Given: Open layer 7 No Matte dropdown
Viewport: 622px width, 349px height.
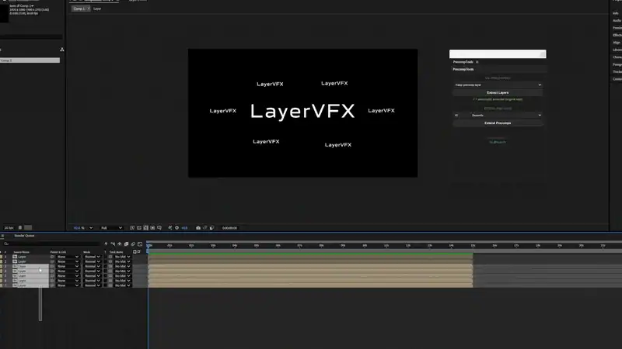Looking at the screenshot, I should click(x=122, y=285).
